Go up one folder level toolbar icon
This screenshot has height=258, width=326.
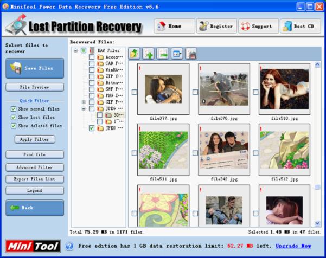(135, 54)
